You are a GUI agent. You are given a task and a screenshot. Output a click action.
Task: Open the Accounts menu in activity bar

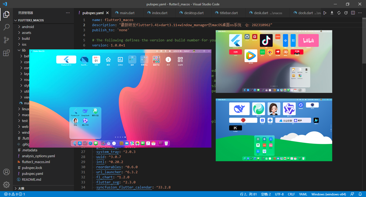point(6,172)
